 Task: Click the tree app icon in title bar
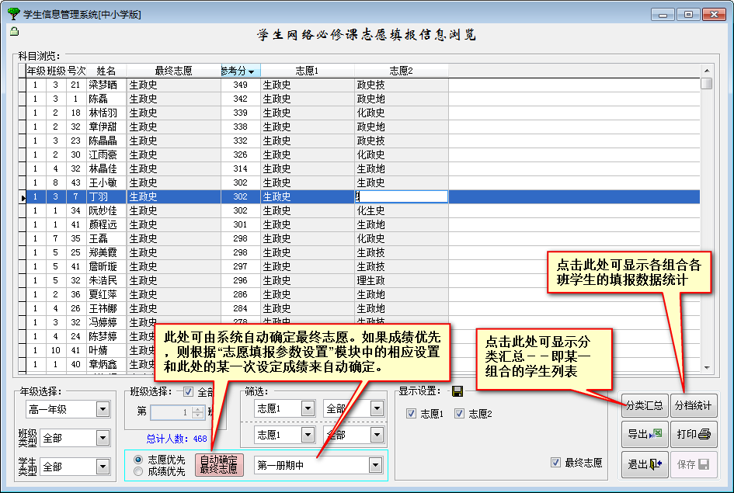click(x=12, y=14)
